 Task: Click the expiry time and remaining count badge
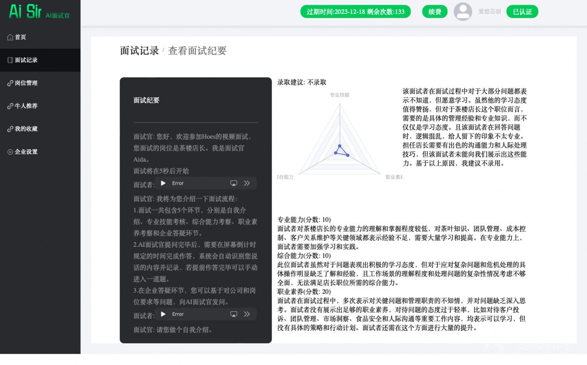click(355, 12)
